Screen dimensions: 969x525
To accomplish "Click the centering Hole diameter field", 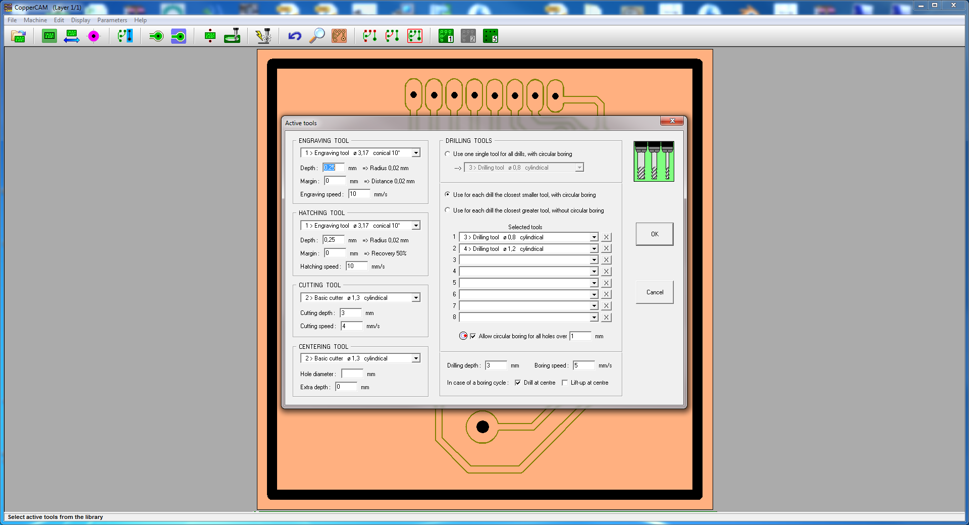I will pos(352,374).
